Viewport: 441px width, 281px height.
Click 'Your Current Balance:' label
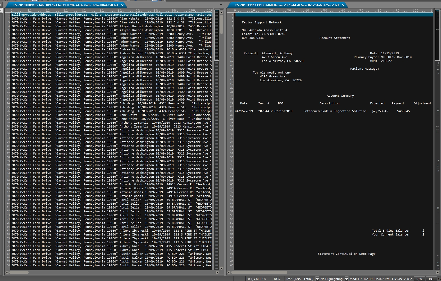pos(391,234)
